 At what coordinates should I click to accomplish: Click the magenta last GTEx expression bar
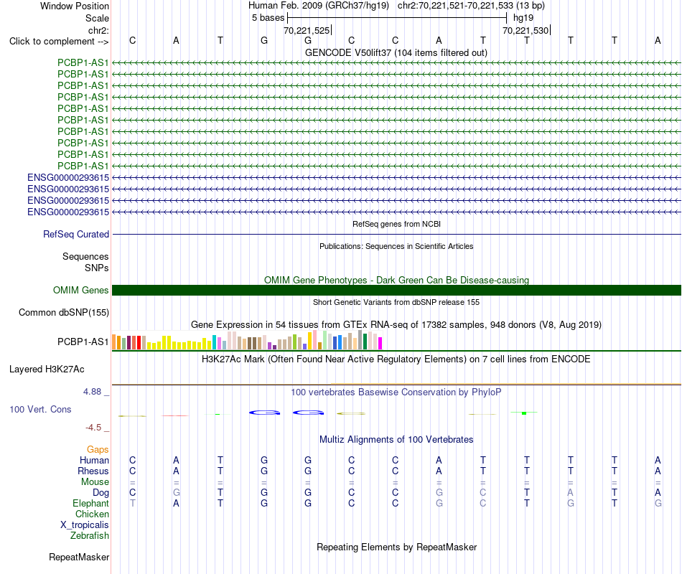point(380,344)
